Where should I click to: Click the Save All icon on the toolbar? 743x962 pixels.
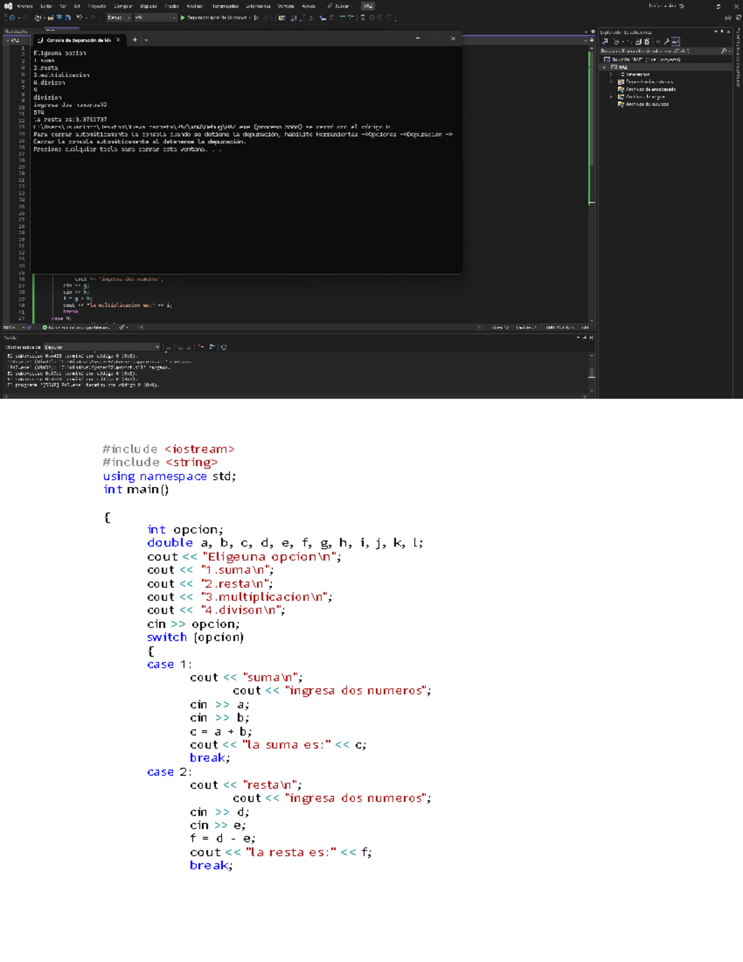coord(67,17)
